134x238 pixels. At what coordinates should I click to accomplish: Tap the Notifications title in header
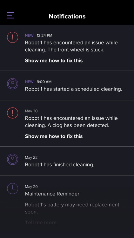pos(67,16)
